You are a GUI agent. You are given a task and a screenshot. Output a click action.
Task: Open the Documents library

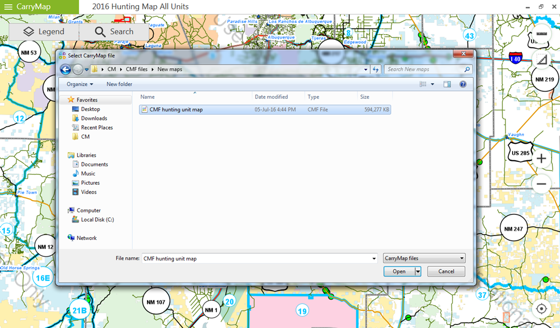point(95,165)
